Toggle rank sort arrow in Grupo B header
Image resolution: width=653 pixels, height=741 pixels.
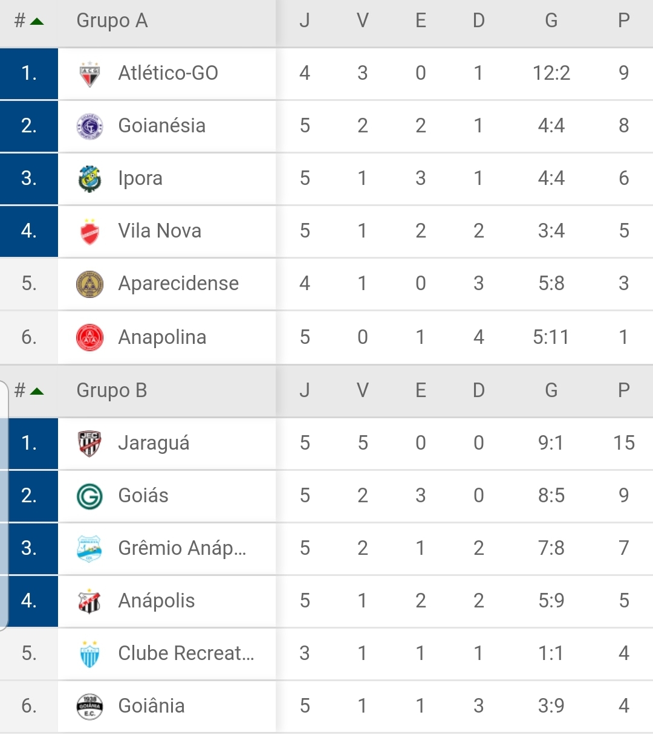tap(37, 392)
